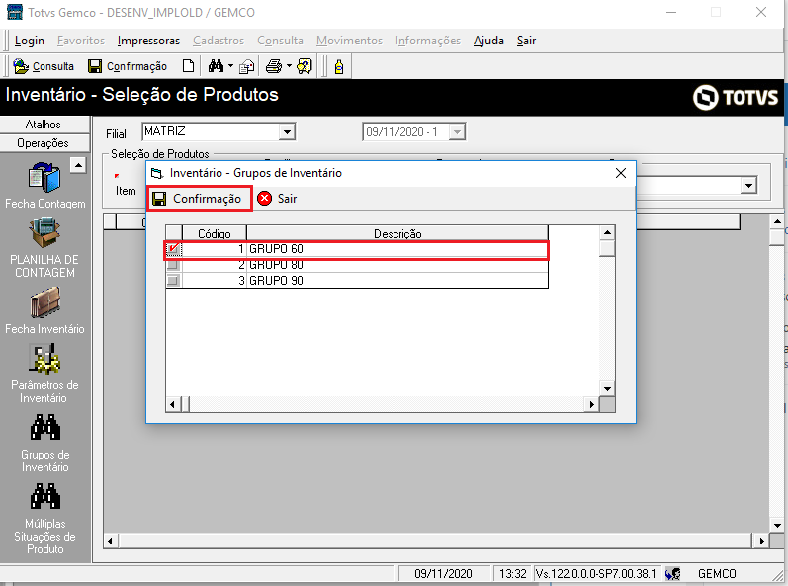Screen dimensions: 788x586
Task: Select the GRUPO 60 description cell
Action: [x=397, y=249]
